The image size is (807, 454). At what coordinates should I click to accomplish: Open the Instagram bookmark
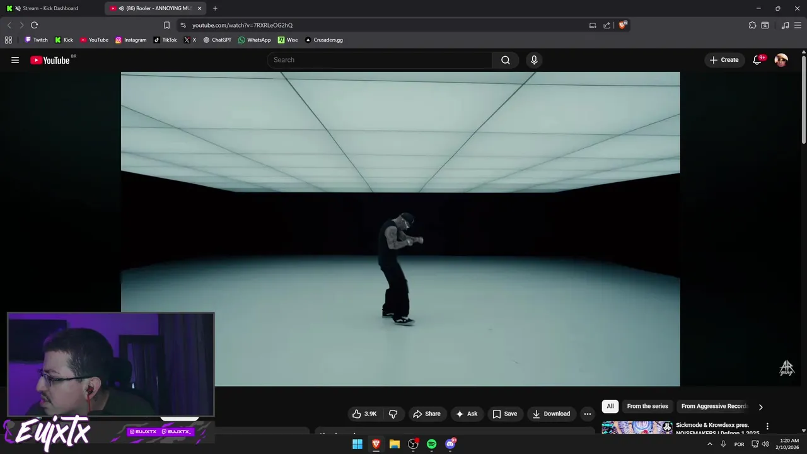[131, 40]
